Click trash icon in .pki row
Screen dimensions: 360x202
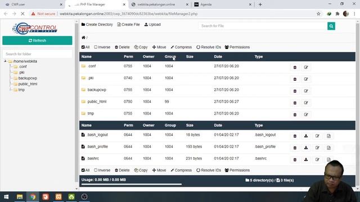[x=295, y=79]
